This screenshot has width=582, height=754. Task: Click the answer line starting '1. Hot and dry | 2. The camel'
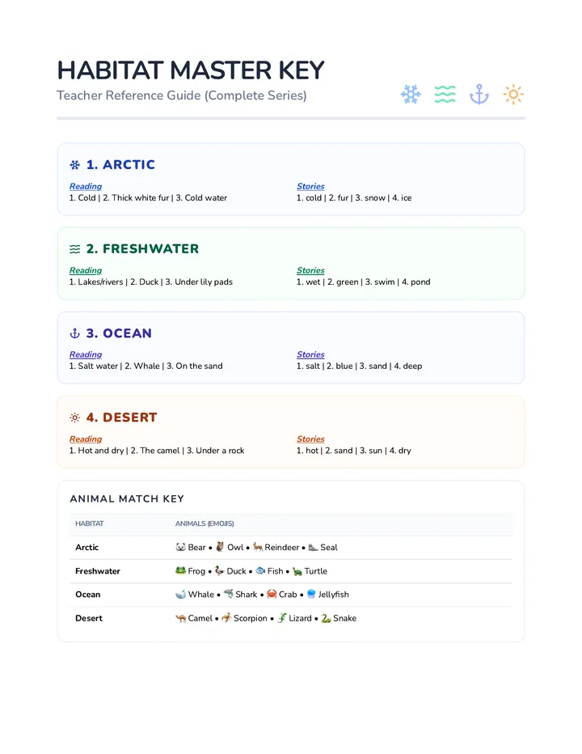point(157,451)
